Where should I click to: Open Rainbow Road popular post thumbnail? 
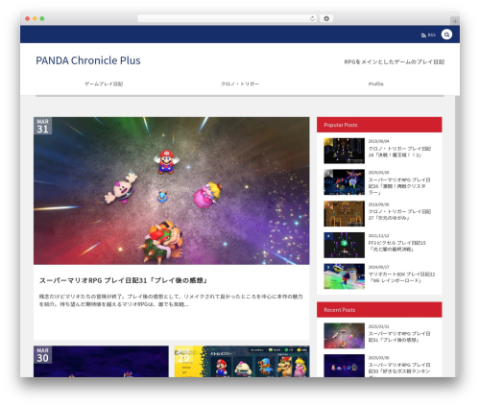(x=344, y=276)
